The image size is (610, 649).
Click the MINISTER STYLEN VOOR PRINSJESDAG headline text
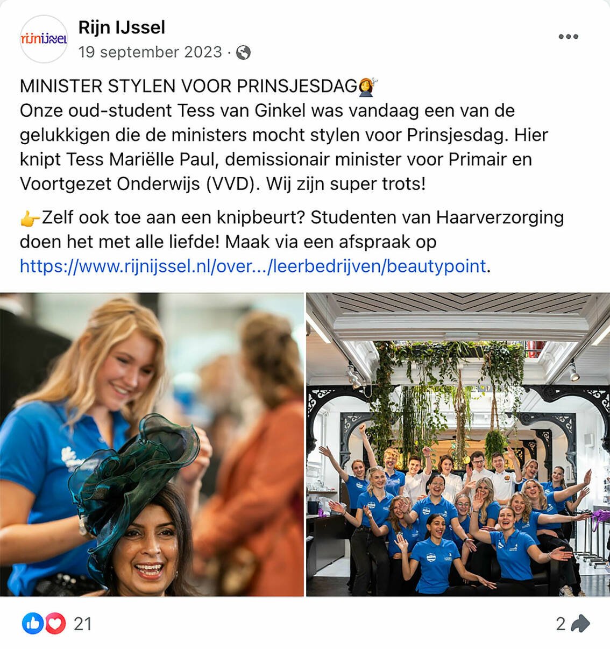pos(189,86)
